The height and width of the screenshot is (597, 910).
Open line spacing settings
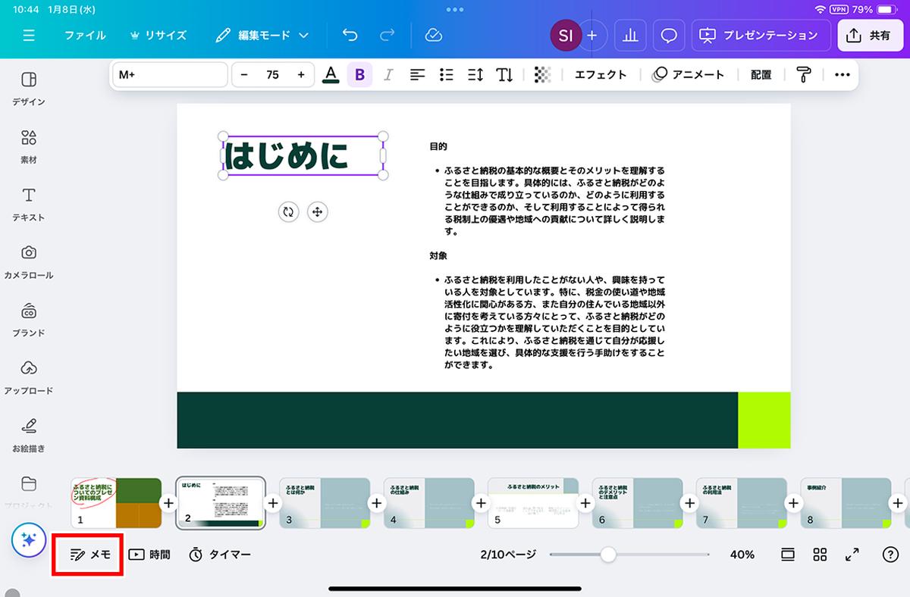[475, 74]
